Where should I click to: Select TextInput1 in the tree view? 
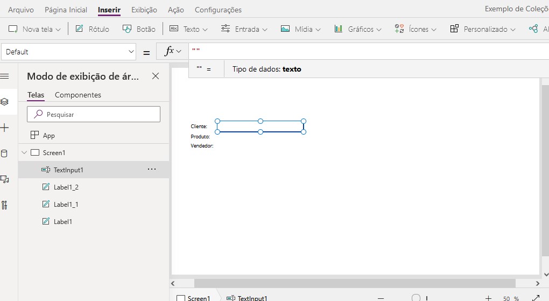(x=94, y=170)
